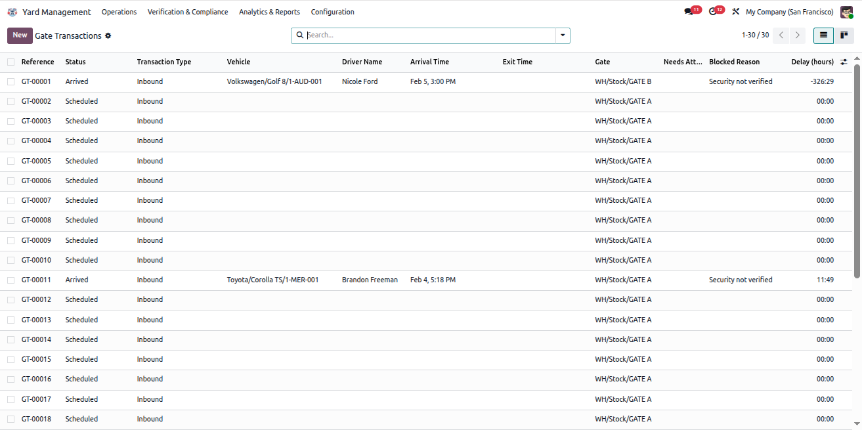The height and width of the screenshot is (430, 862).
Task: Click the Gate Transactions gear settings icon
Action: [x=108, y=35]
